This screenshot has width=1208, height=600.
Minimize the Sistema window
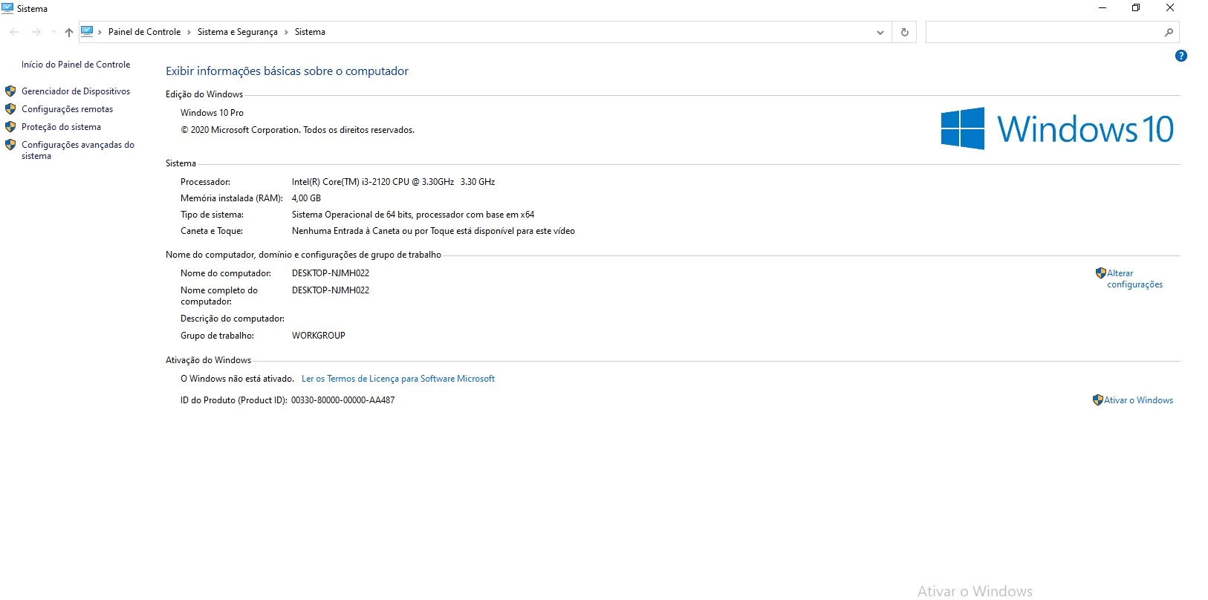pos(1103,8)
